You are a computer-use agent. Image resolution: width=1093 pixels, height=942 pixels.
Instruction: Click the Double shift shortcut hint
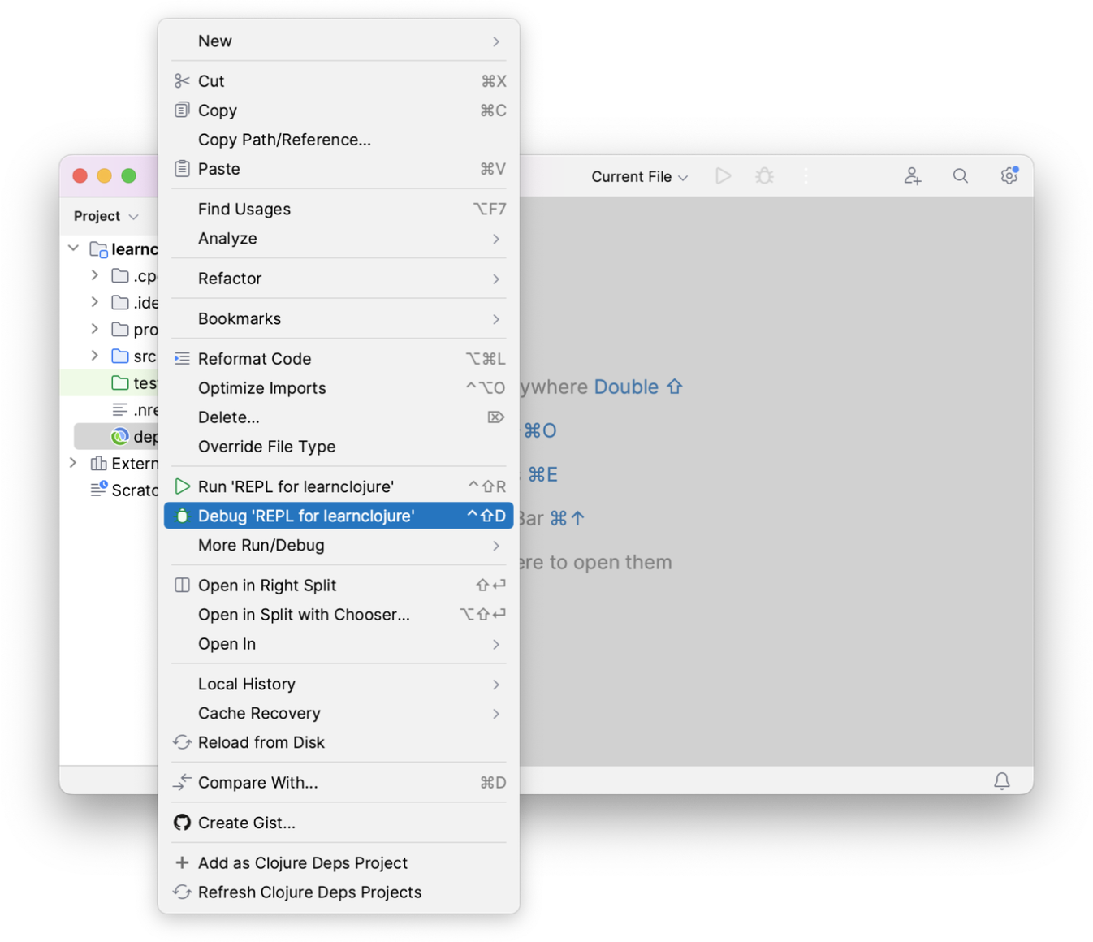tap(638, 387)
